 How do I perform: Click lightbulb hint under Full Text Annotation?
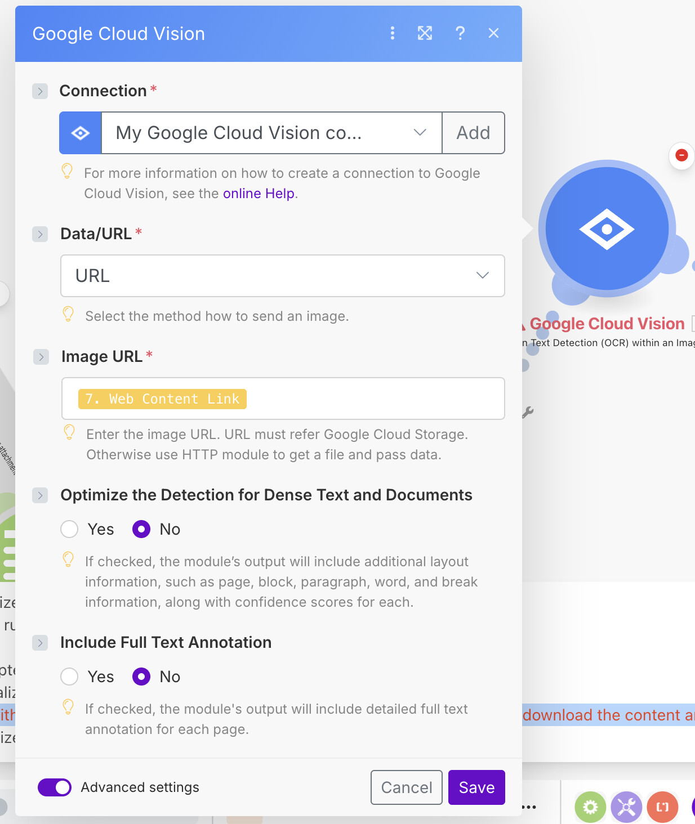point(68,707)
